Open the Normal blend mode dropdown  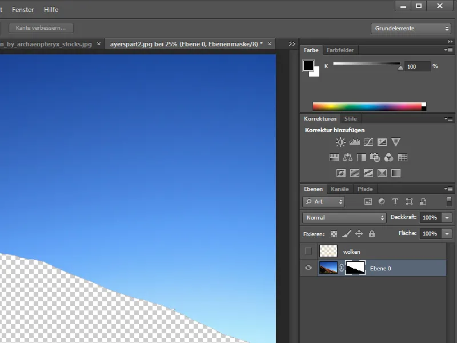tap(344, 218)
